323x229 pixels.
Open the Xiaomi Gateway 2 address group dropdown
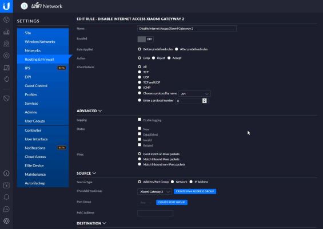pos(154,192)
